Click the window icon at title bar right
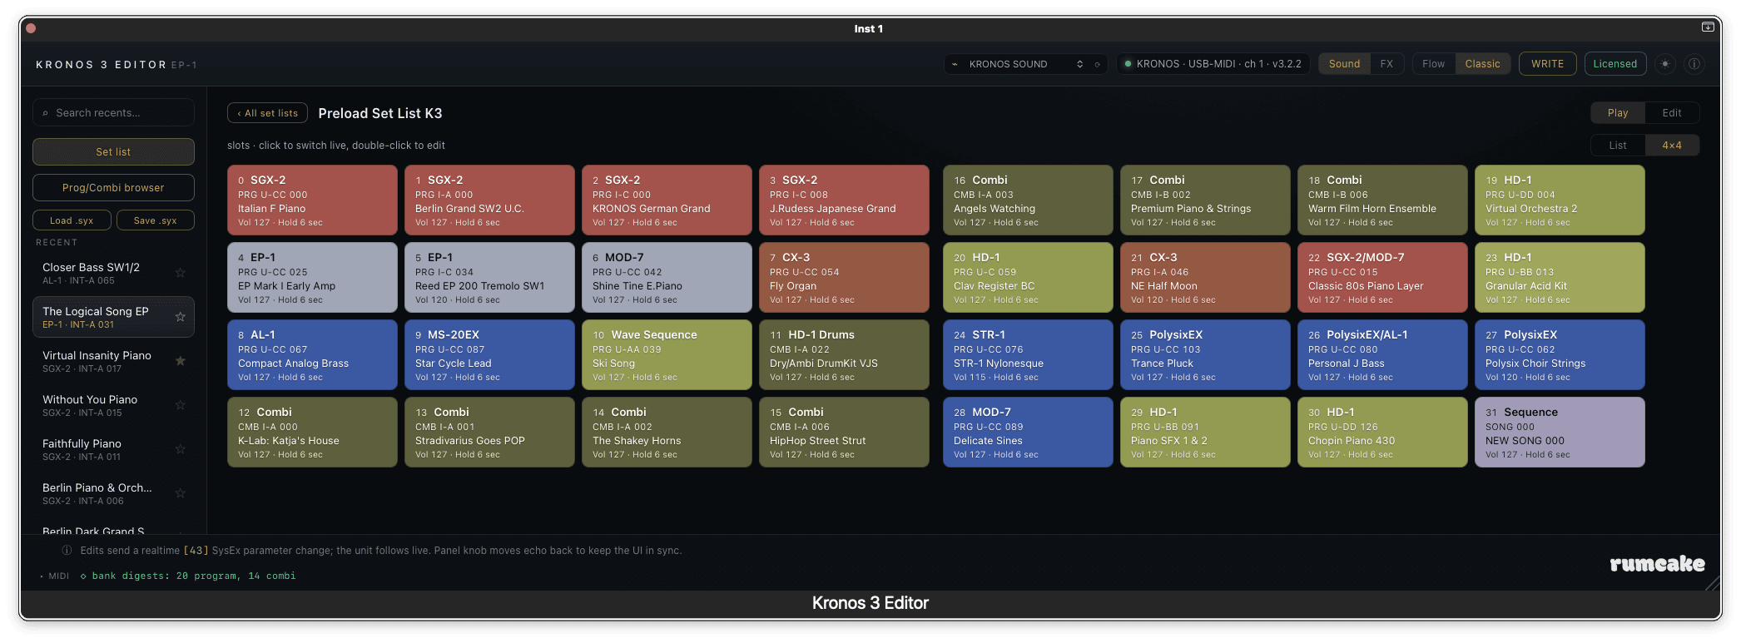The width and height of the screenshot is (1741, 643). [1708, 27]
